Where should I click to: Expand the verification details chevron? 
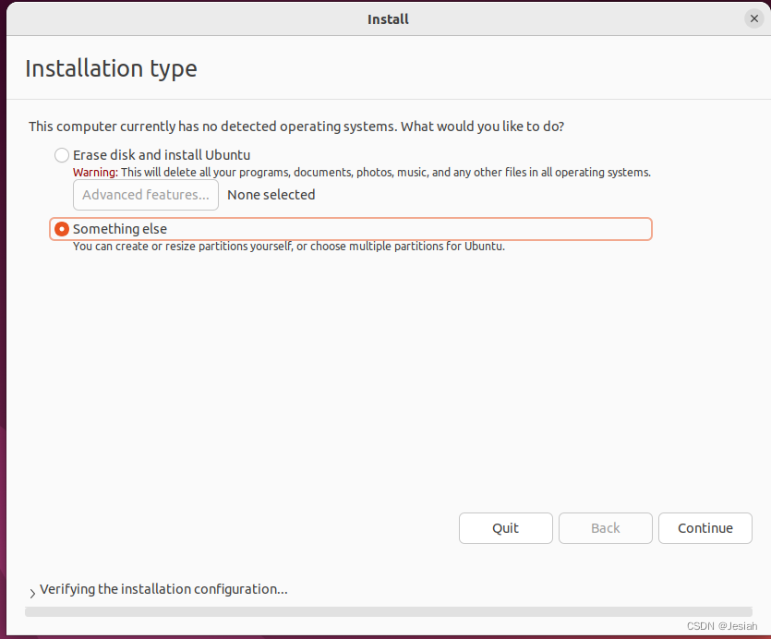[32, 593]
